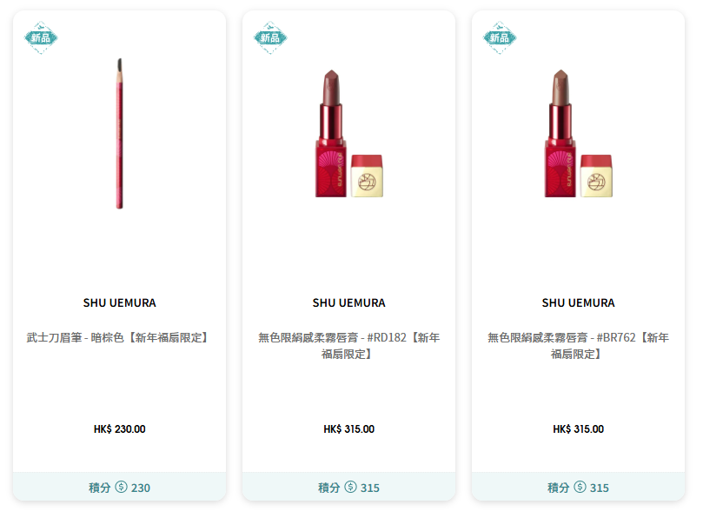Click the points coin icon beside 230

pos(121,487)
